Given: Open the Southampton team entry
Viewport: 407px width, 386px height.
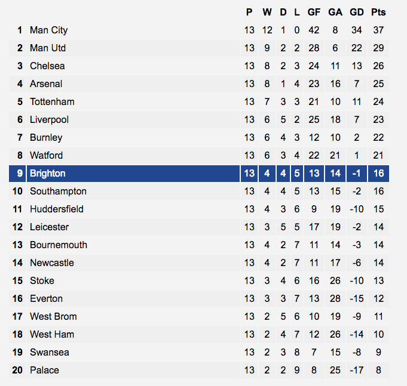Looking at the screenshot, I should [x=58, y=191].
